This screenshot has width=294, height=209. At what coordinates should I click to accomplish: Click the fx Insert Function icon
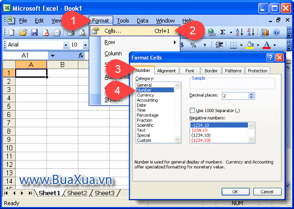81,55
